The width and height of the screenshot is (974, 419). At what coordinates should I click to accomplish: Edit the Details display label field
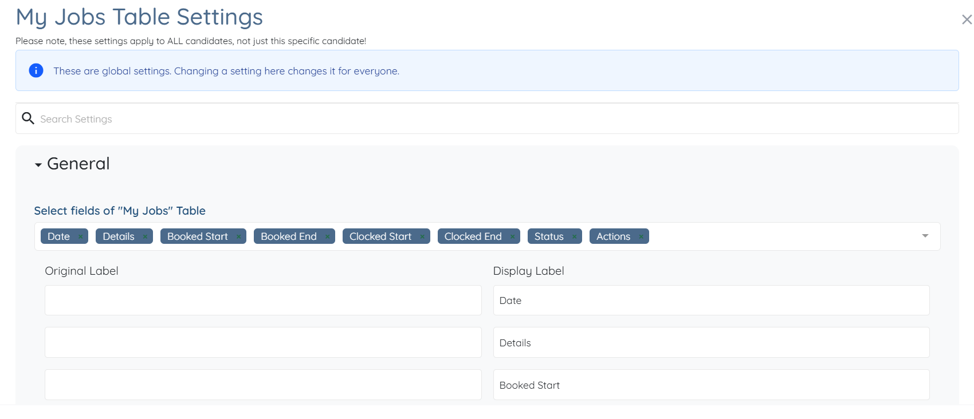point(711,342)
